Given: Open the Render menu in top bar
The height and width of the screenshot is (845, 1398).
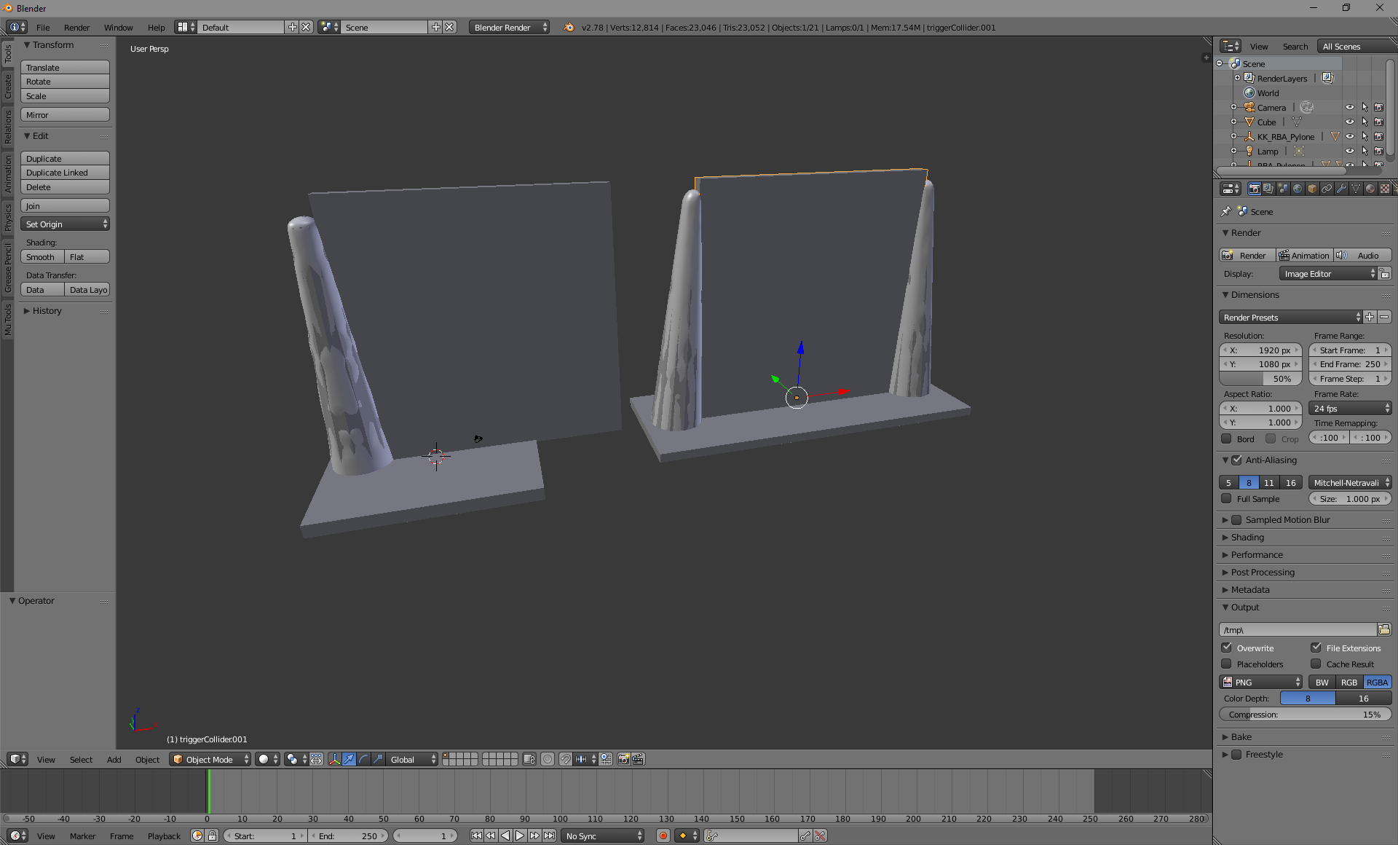Looking at the screenshot, I should [x=76, y=28].
